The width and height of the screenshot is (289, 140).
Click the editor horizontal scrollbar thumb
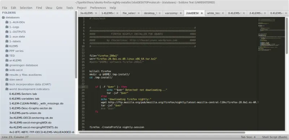pyautogui.click(x=162, y=132)
